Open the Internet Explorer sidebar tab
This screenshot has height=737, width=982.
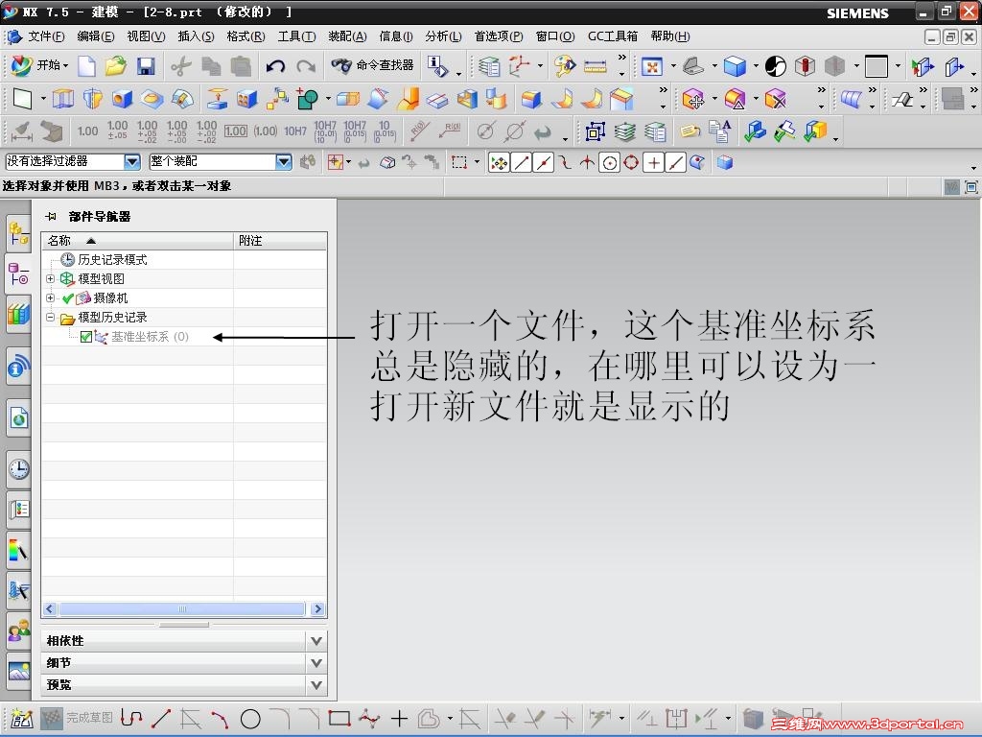pyautogui.click(x=19, y=417)
